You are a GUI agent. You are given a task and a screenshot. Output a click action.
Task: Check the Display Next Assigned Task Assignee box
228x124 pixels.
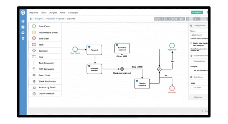click(191, 43)
